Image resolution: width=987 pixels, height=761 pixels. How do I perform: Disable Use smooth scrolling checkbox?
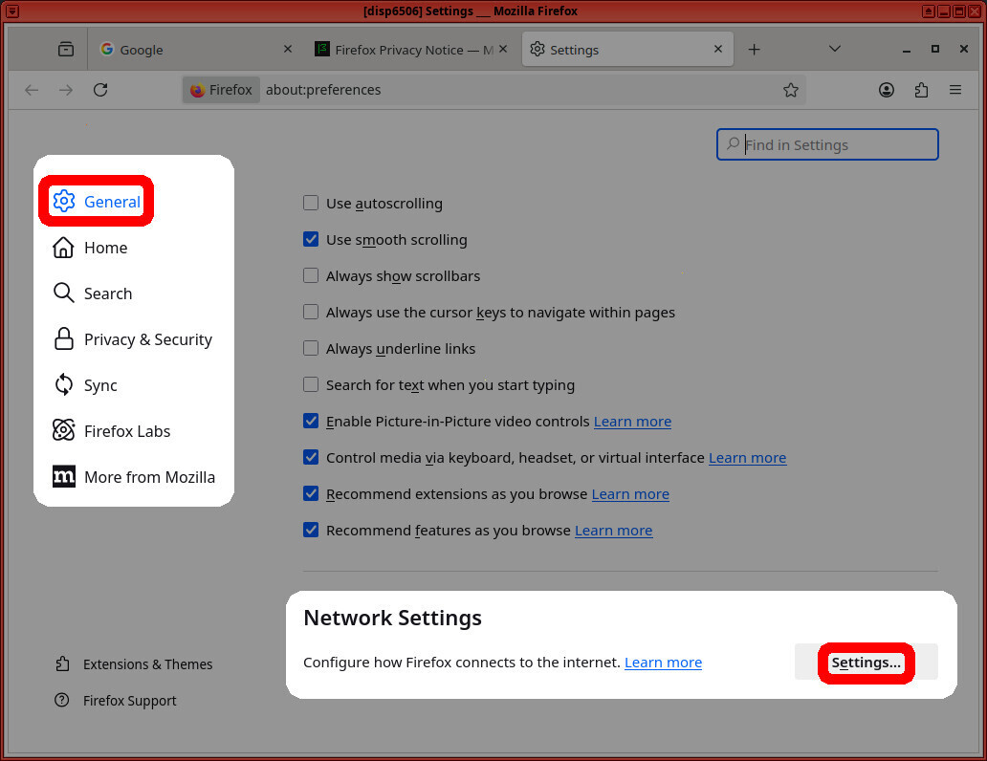coord(311,240)
